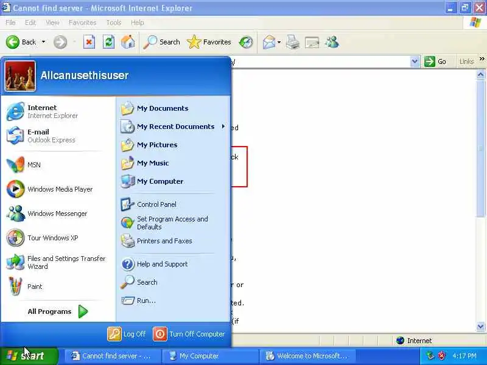Click the 4:17 PM clock
The image size is (487, 365).
point(464,356)
